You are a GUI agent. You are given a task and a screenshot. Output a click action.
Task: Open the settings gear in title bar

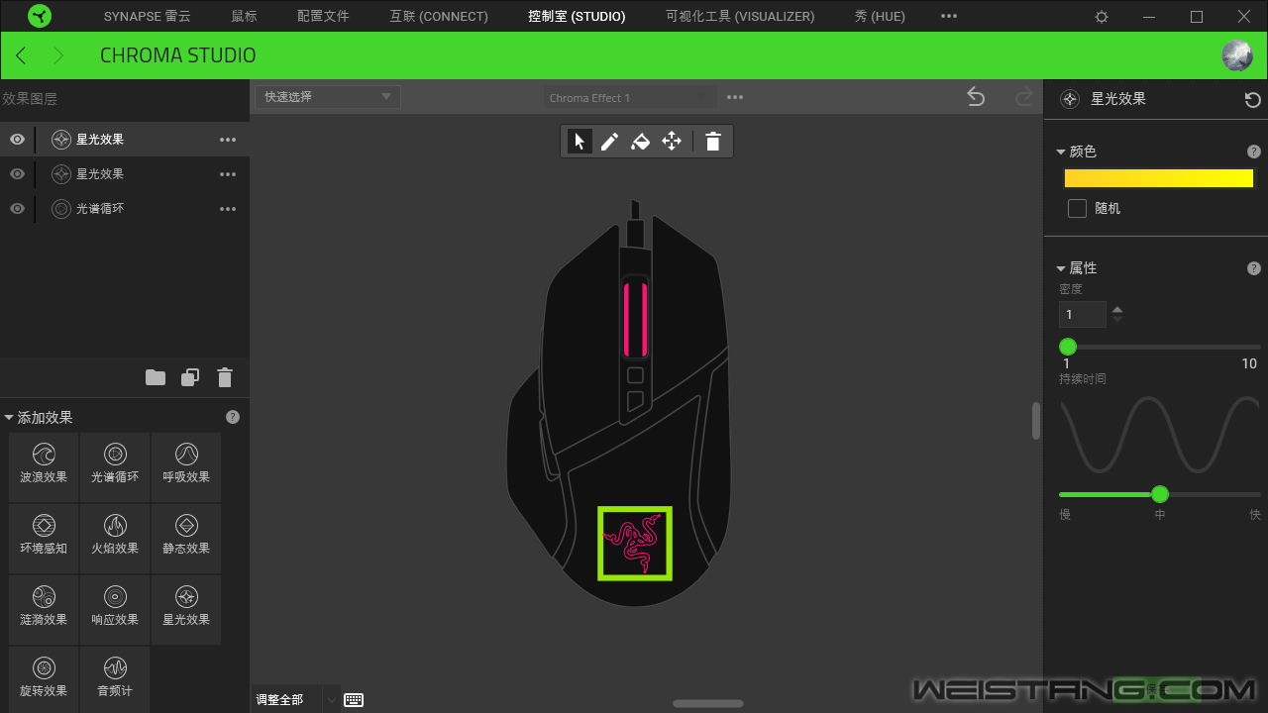[x=1102, y=17]
